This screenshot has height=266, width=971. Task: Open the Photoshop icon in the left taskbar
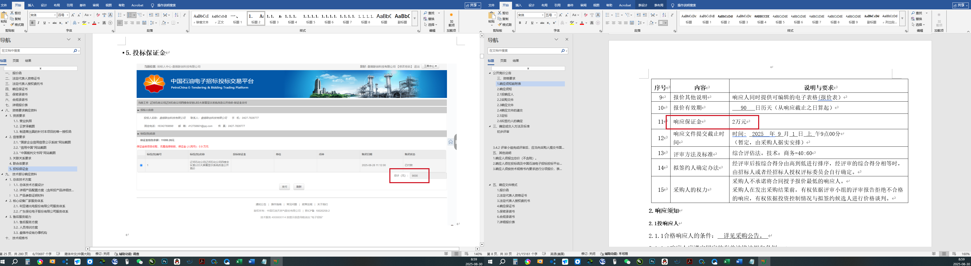click(x=165, y=261)
